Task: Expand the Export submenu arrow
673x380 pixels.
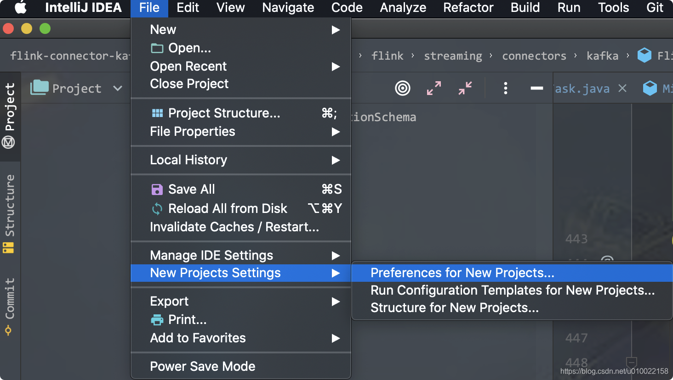Action: click(x=336, y=302)
